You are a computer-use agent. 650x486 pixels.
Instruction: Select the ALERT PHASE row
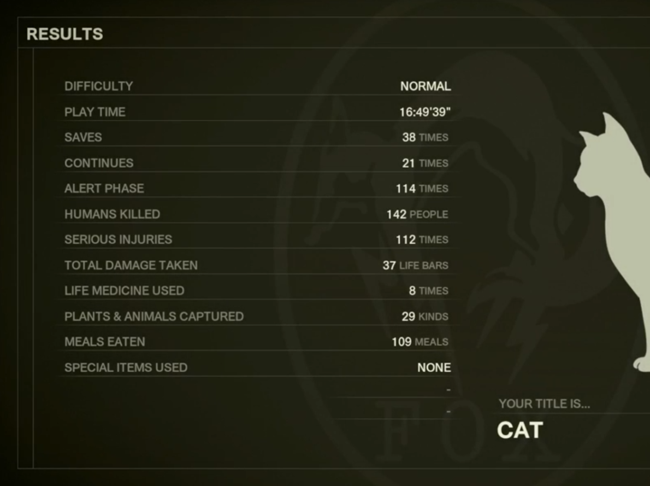click(257, 189)
